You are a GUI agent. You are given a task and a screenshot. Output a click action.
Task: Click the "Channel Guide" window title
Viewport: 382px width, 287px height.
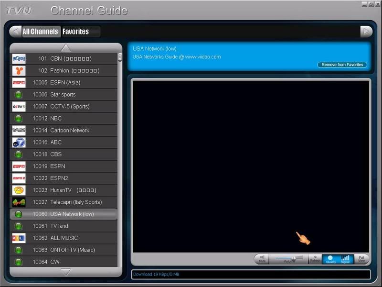89,11
